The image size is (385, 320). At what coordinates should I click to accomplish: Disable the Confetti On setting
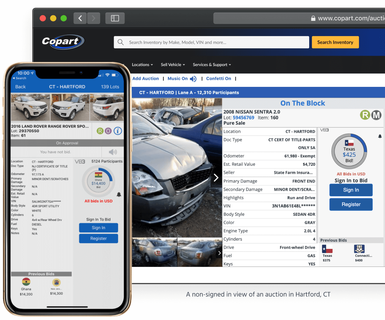218,79
